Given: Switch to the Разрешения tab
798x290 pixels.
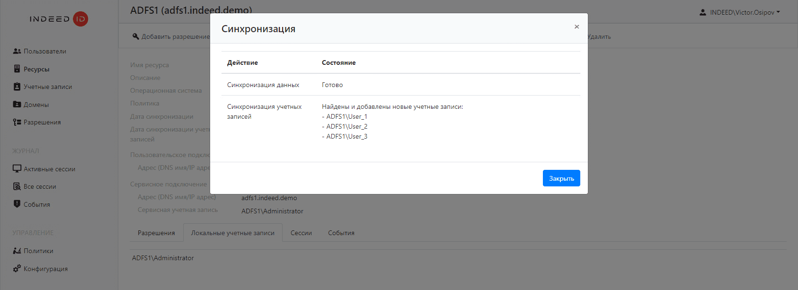Looking at the screenshot, I should [x=156, y=233].
